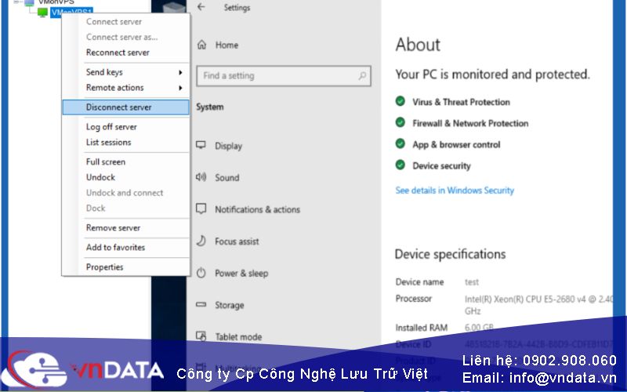Choose Full screen option

coord(106,162)
